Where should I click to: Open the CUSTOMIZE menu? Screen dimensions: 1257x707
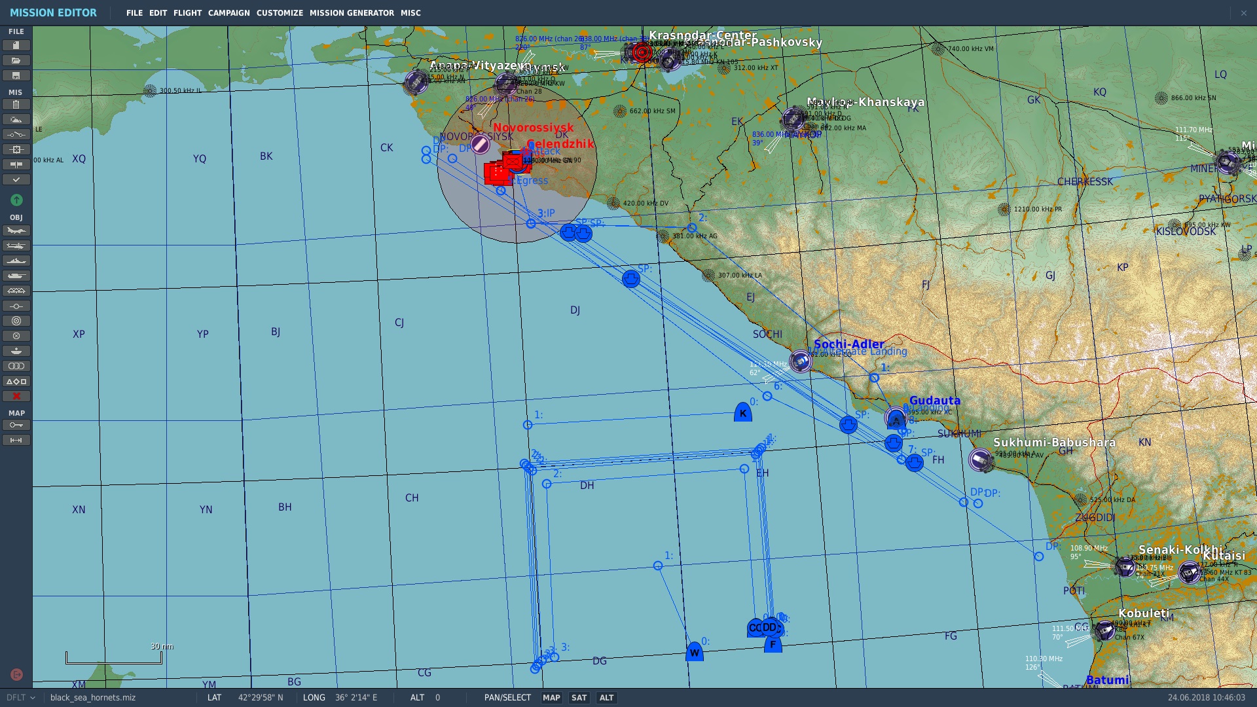(x=280, y=13)
